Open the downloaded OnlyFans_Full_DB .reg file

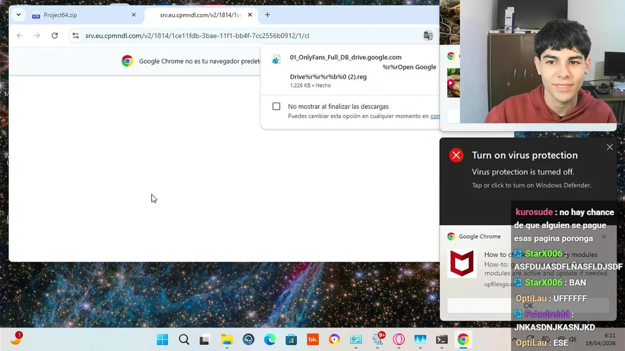(363, 67)
